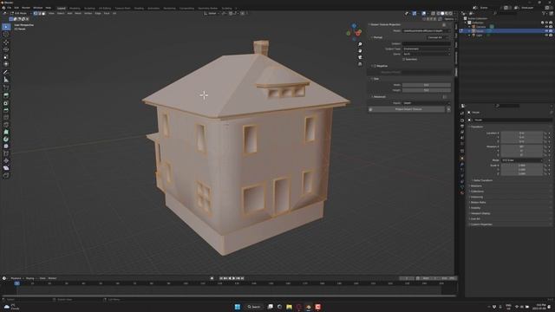This screenshot has height=312, width=555.
Task: Open the Mesh menu in viewport header
Action: pos(78,14)
